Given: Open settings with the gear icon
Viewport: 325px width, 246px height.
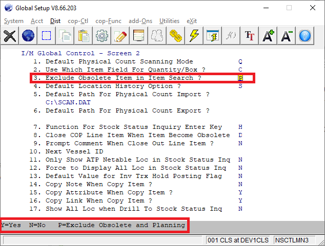Looking at the screenshot, I should [x=102, y=36].
